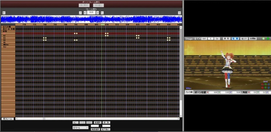Jump to the first frame arrow
271x132 pixels.
(4, 13)
